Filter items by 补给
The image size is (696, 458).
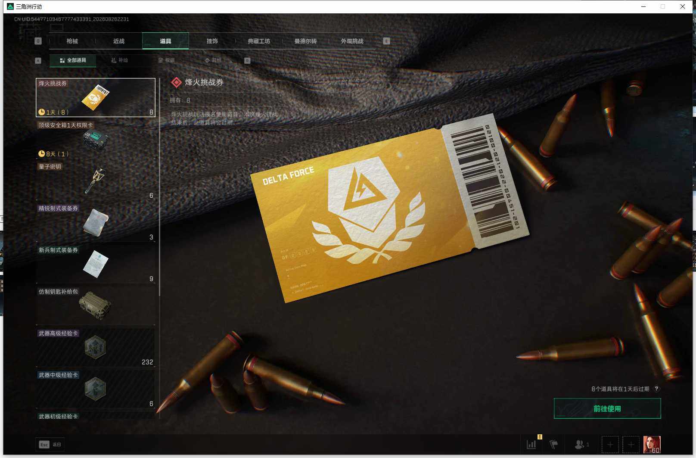coord(120,60)
